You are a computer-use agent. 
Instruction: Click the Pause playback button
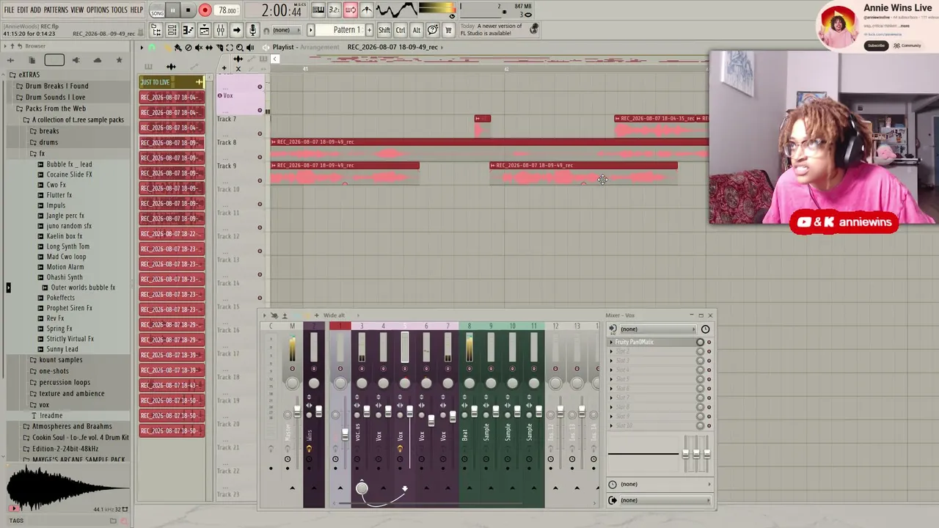172,10
